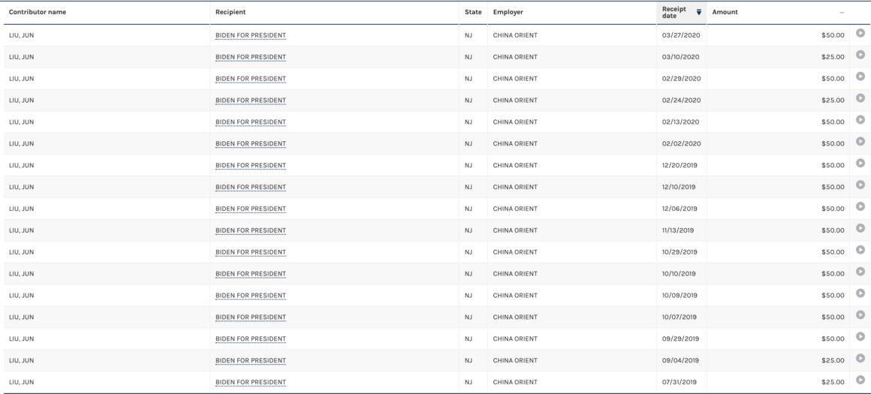This screenshot has height=394, width=871.
Task: Expand details for the 03/10/2020 contribution row
Action: tap(860, 56)
